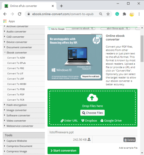Click the Ads by Google info icon

(50, 29)
